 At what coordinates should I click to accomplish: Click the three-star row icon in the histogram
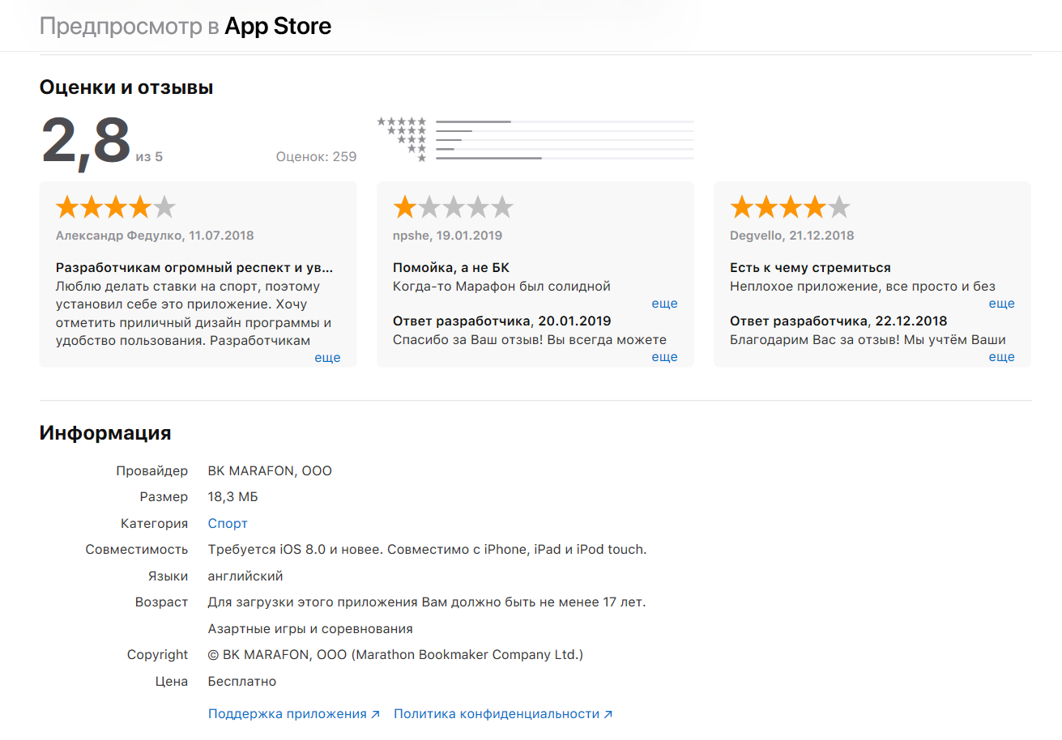pos(412,140)
